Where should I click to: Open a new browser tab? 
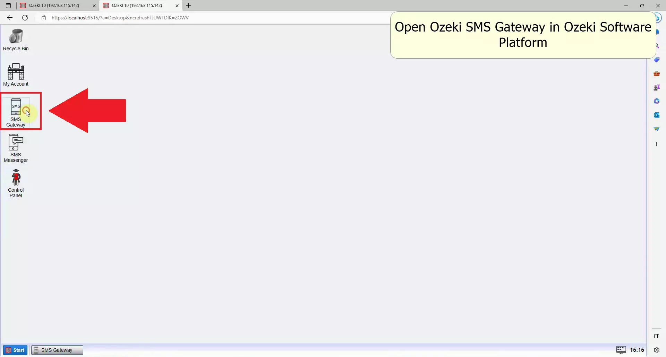(189, 6)
